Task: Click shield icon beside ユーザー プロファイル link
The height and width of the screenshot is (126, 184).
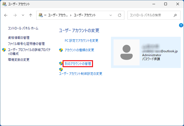Action: tap(4, 50)
